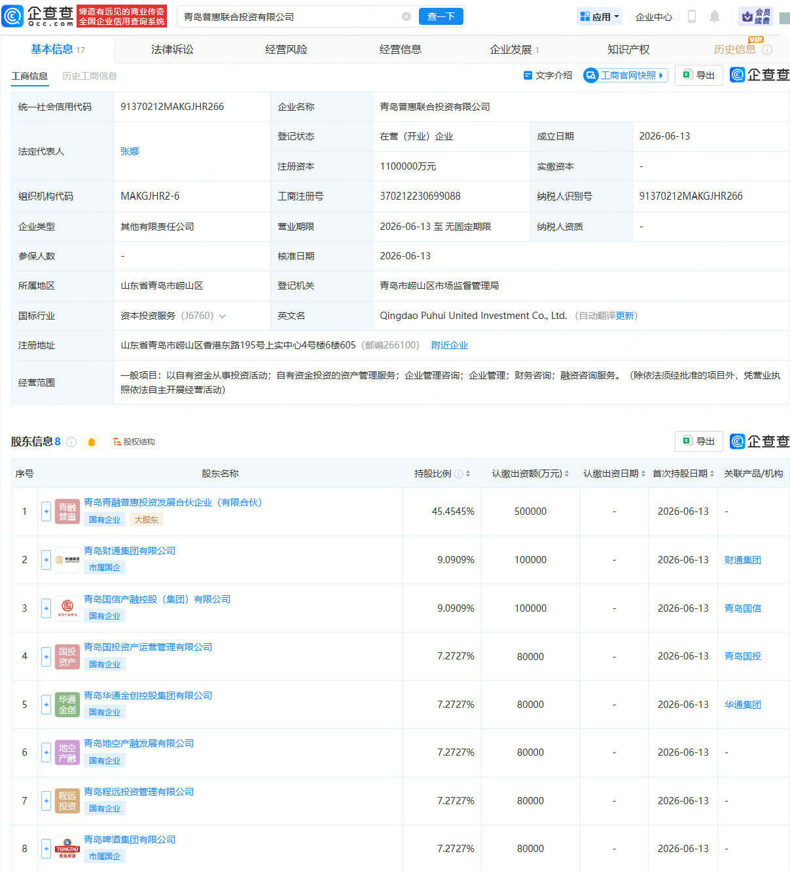The height and width of the screenshot is (871, 790).
Task: Open 工商官网快照 button
Action: (x=626, y=75)
